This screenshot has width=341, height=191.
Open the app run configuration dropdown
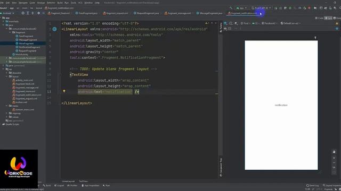tap(241, 8)
